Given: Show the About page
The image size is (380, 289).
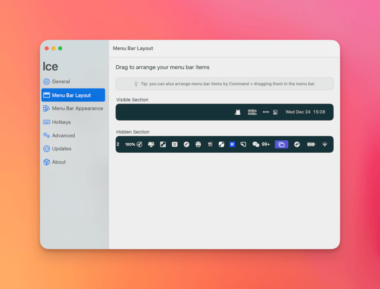Looking at the screenshot, I should coord(59,162).
